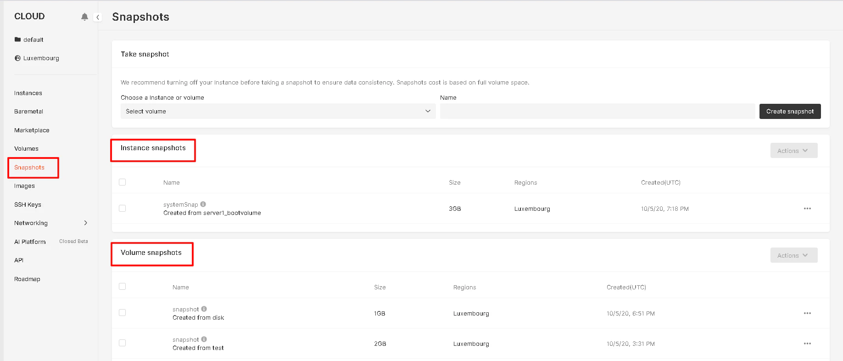Click the info icon next to systemSnap
Viewport: 843px width, 361px height.
pyautogui.click(x=203, y=204)
